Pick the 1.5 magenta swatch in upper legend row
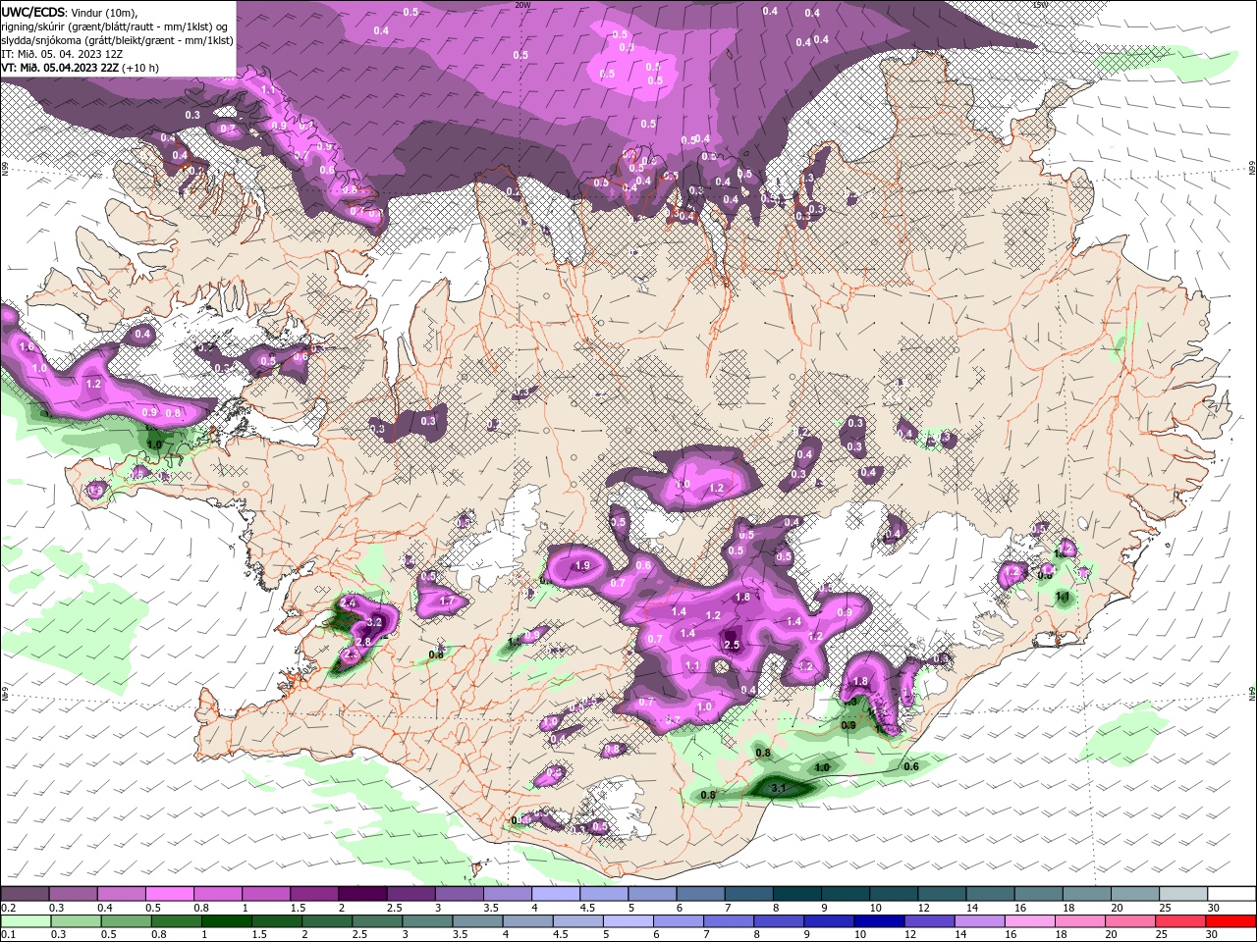 click(314, 894)
